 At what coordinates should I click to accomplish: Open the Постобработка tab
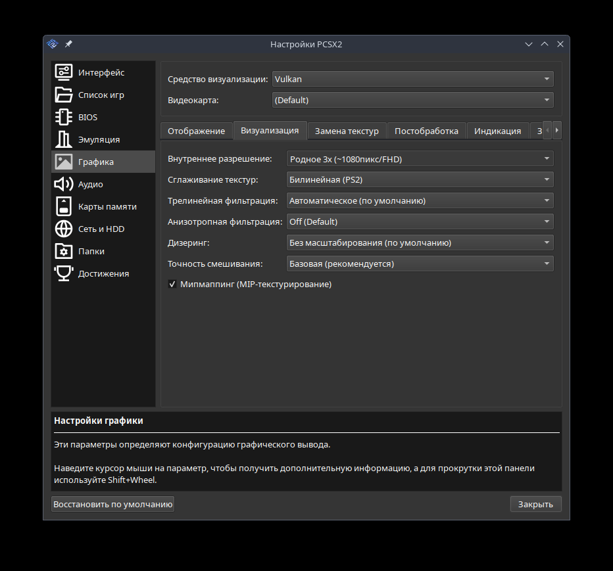426,131
